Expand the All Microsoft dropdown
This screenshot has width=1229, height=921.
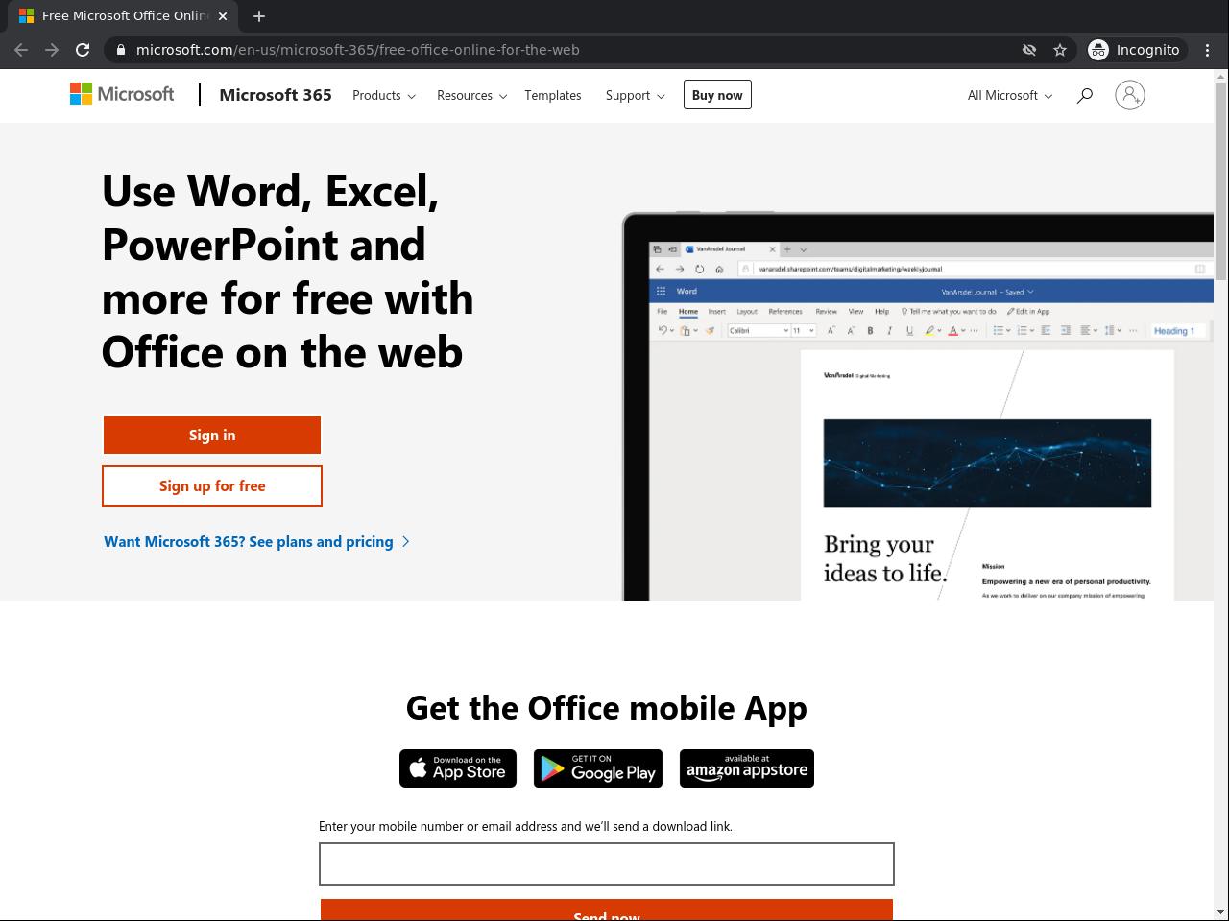tap(1010, 96)
